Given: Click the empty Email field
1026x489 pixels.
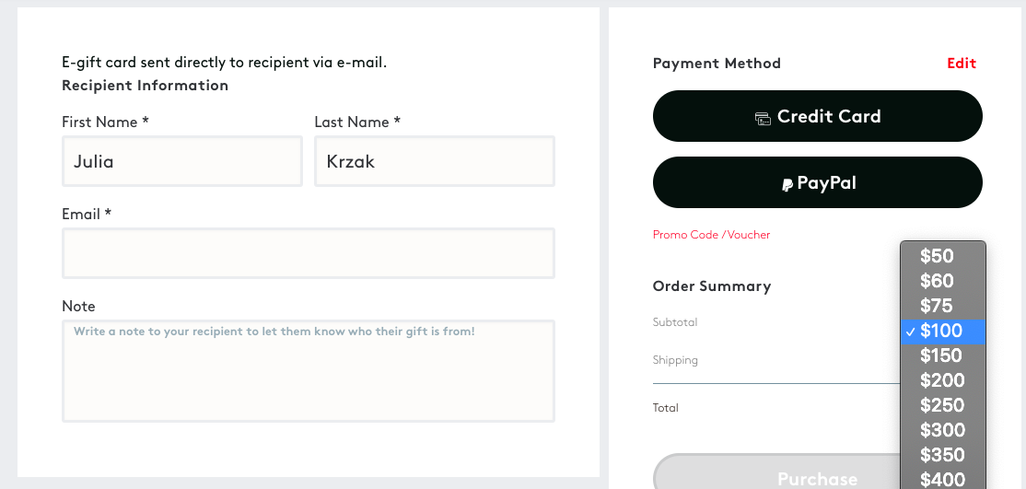Looking at the screenshot, I should pyautogui.click(x=308, y=253).
